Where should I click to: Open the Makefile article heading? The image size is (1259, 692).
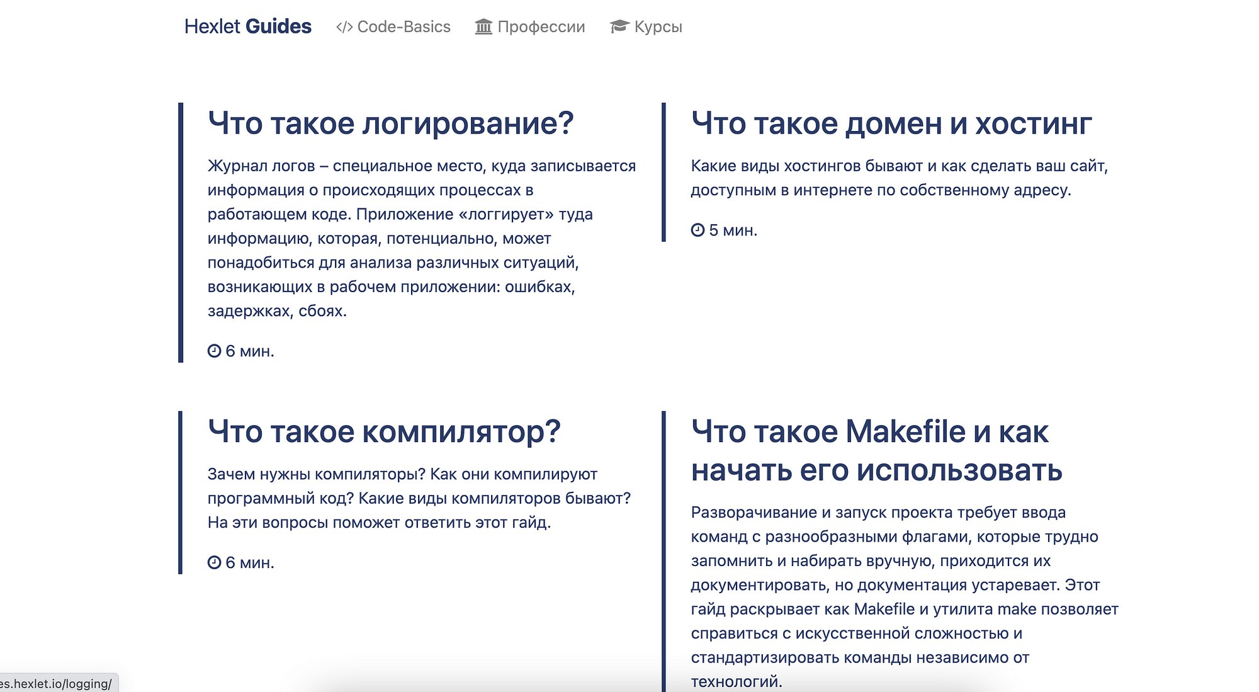coord(876,451)
